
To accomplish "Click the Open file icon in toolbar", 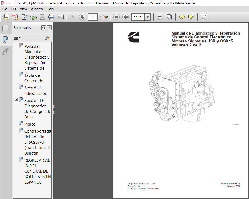I will point(6,17).
